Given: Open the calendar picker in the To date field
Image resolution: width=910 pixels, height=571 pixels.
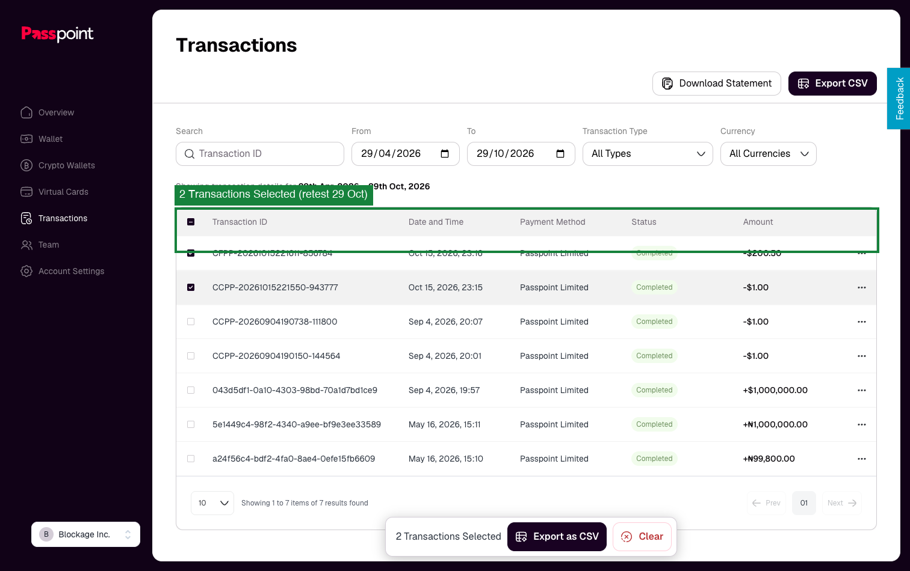Looking at the screenshot, I should [x=560, y=154].
